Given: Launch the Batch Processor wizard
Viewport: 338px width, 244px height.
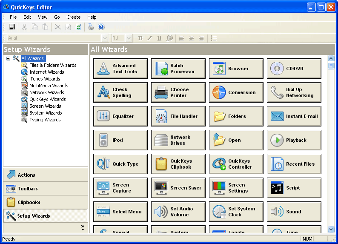Looking at the screenshot, I should click(178, 69).
